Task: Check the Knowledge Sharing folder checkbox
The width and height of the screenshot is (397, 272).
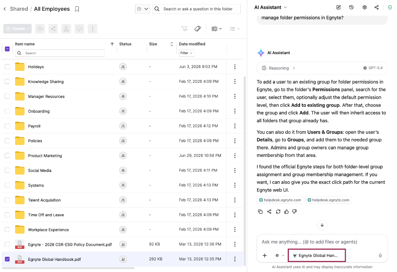Action: 7,82
